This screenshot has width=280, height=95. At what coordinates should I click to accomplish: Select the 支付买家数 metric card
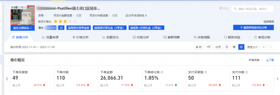coord(208,78)
